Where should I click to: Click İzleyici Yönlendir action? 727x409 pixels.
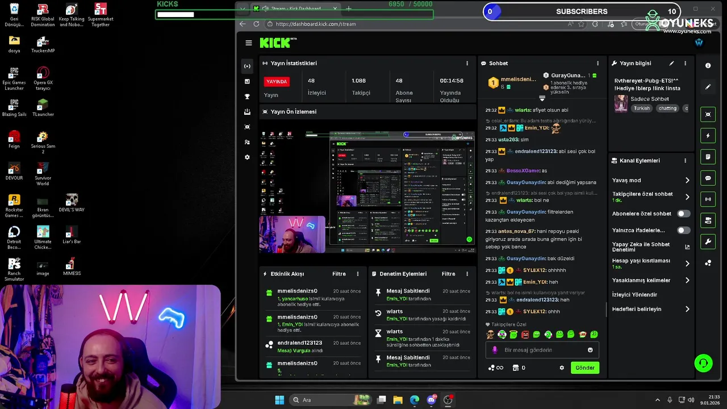(x=634, y=294)
